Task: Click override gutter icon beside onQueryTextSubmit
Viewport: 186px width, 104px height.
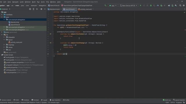Action: [51, 34]
